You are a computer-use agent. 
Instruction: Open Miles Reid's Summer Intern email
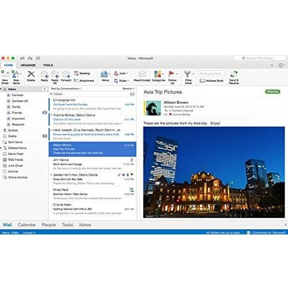point(92,194)
